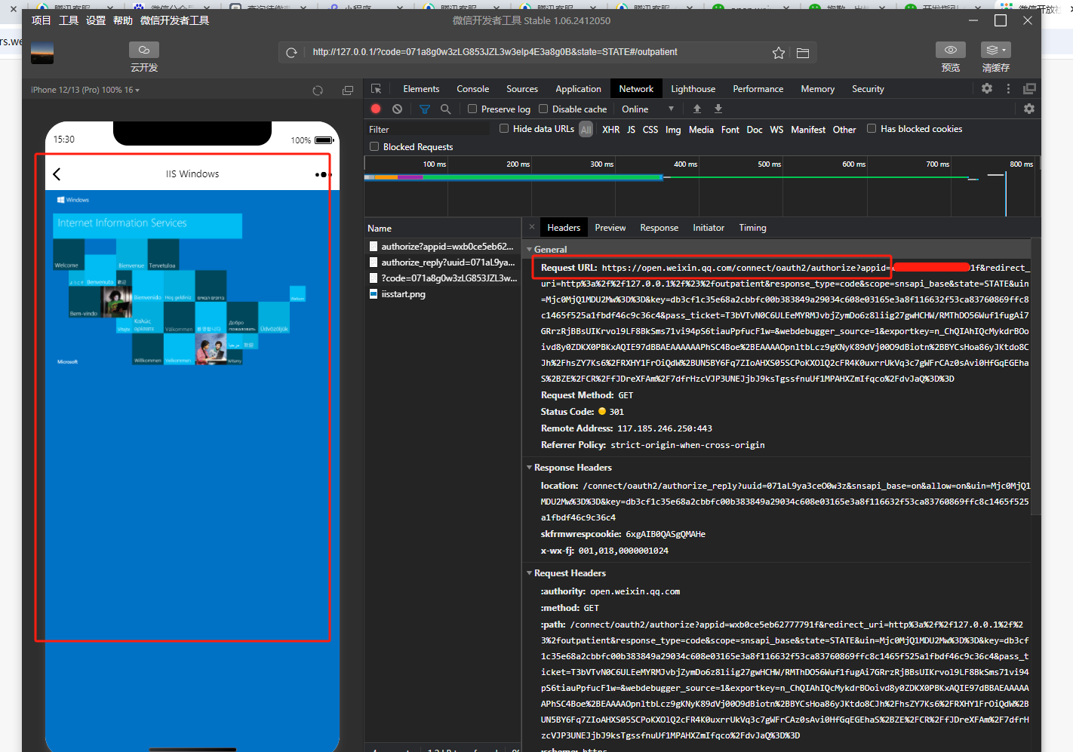
Task: Undock the DevTools panel
Action: (x=1029, y=88)
